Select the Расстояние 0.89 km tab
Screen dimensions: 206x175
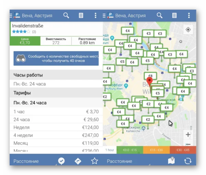click(x=87, y=41)
